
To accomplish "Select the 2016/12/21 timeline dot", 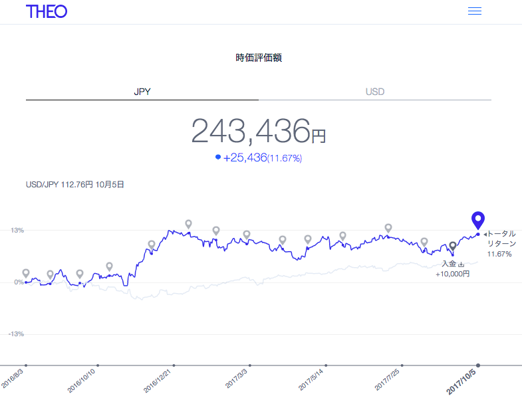I will pyautogui.click(x=174, y=365).
